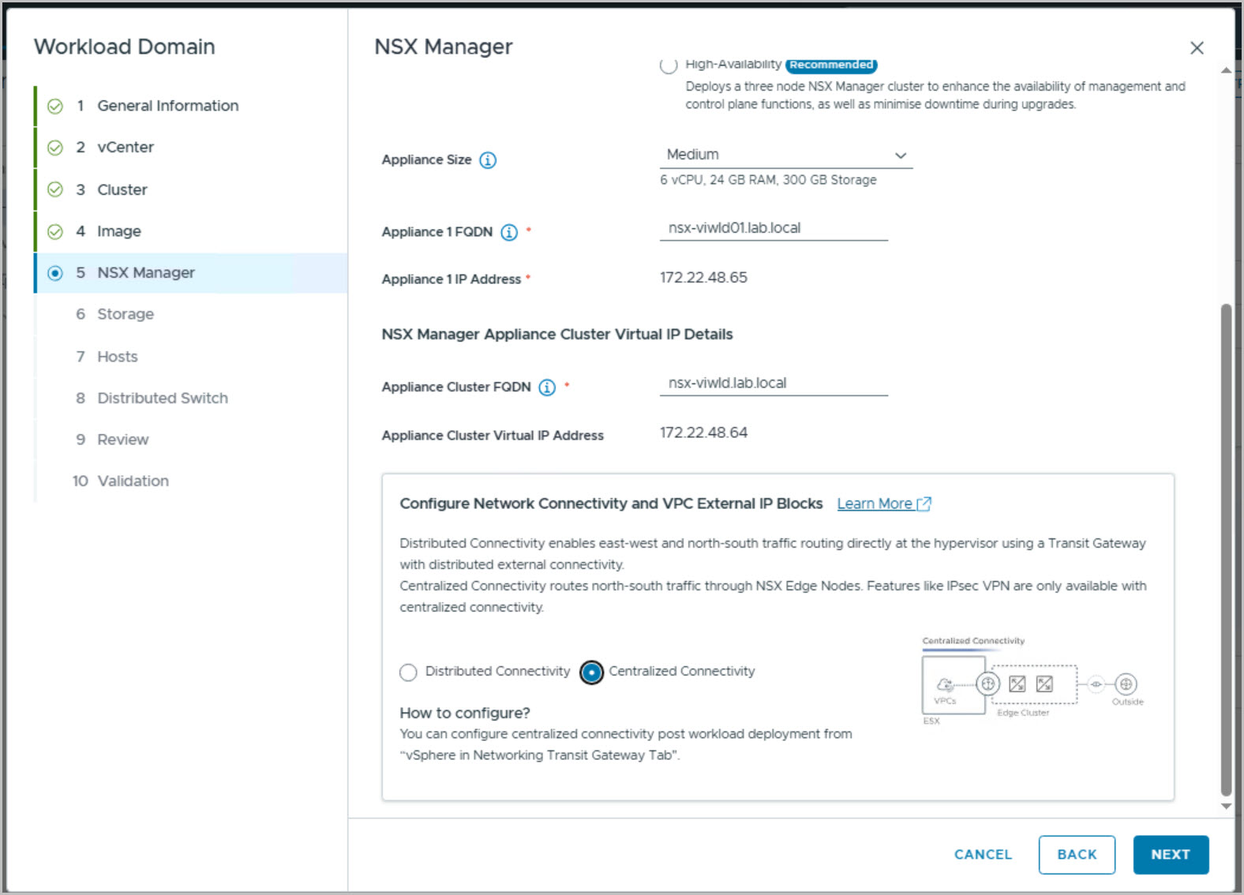Click the Back button
The height and width of the screenshot is (895, 1244).
point(1077,855)
